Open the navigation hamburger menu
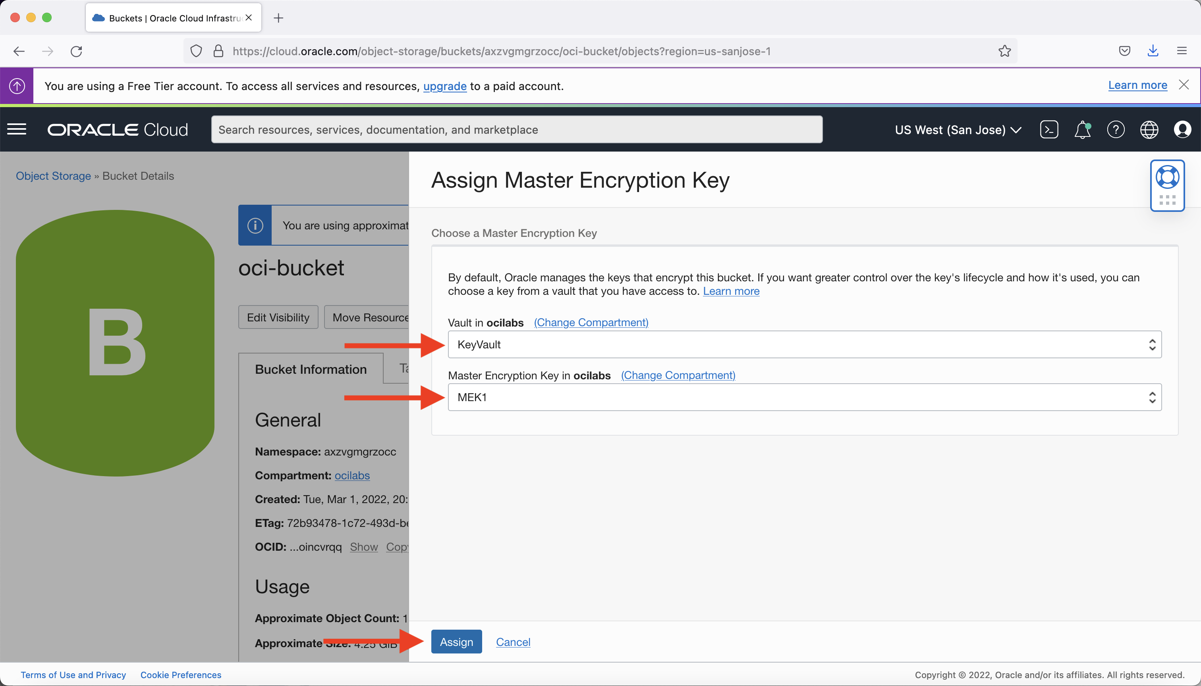The height and width of the screenshot is (686, 1201). pyautogui.click(x=17, y=129)
